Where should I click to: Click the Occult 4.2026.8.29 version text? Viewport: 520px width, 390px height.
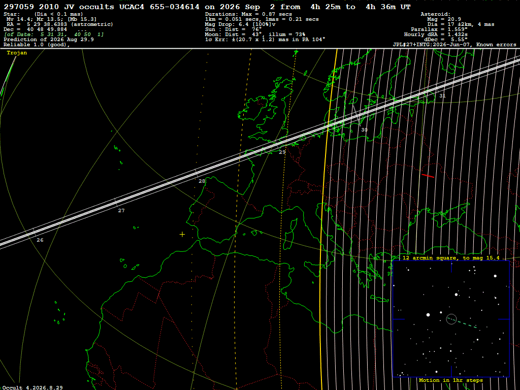tap(32, 387)
